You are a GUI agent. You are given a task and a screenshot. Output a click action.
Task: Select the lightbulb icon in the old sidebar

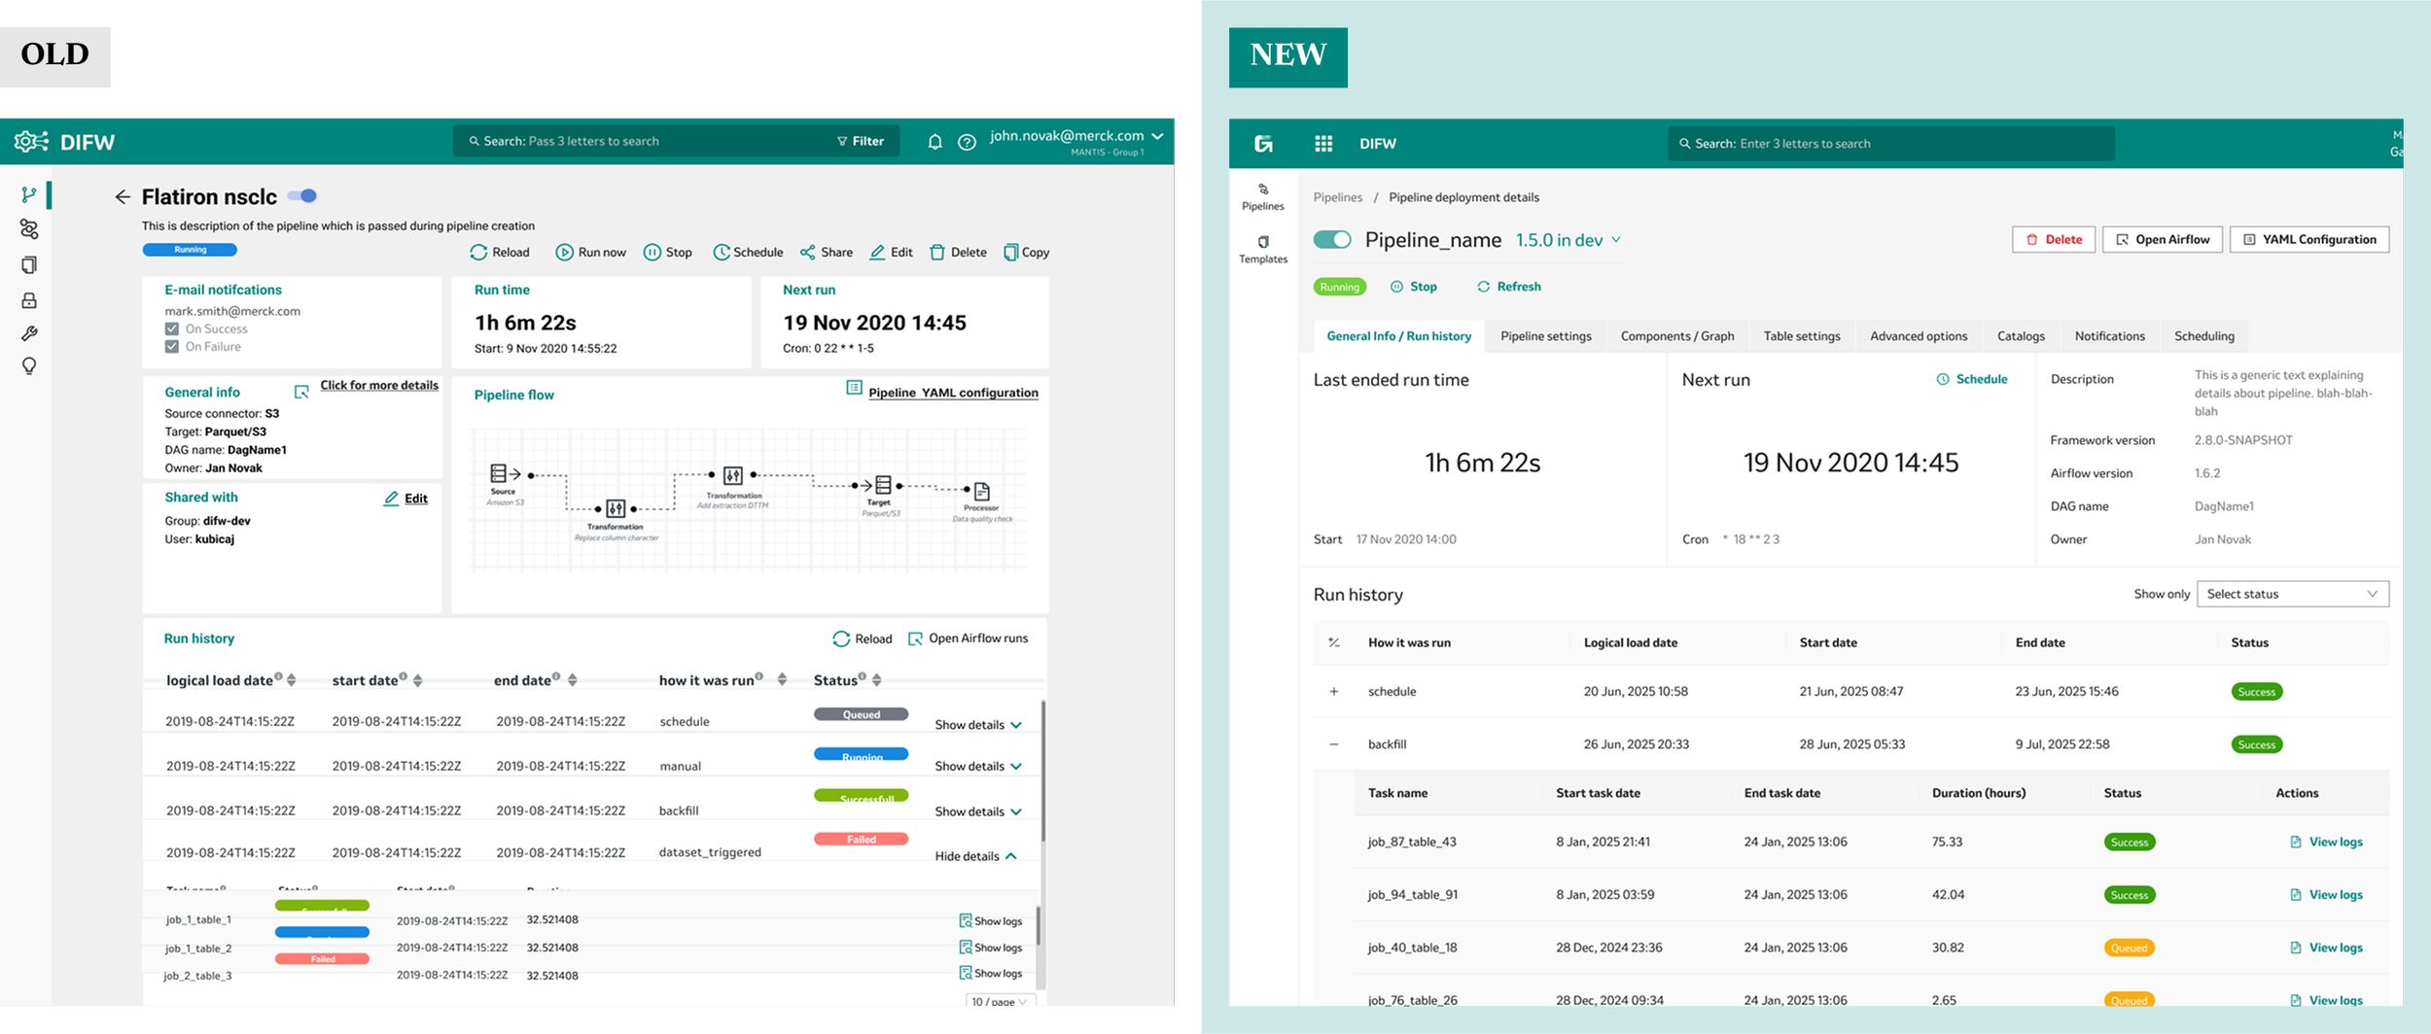point(29,366)
